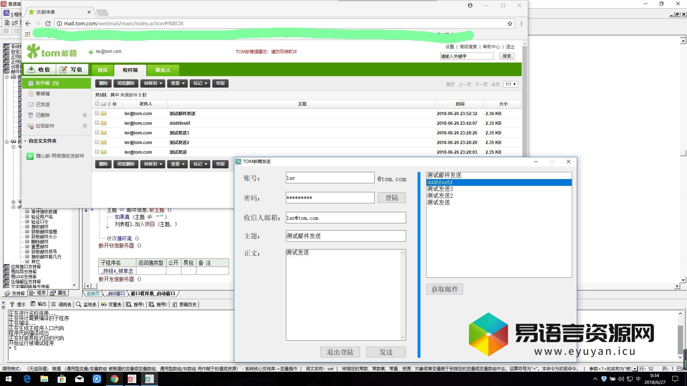Open the top 转移到 dropdown
Viewport: 687px width, 386px height.
(x=153, y=83)
